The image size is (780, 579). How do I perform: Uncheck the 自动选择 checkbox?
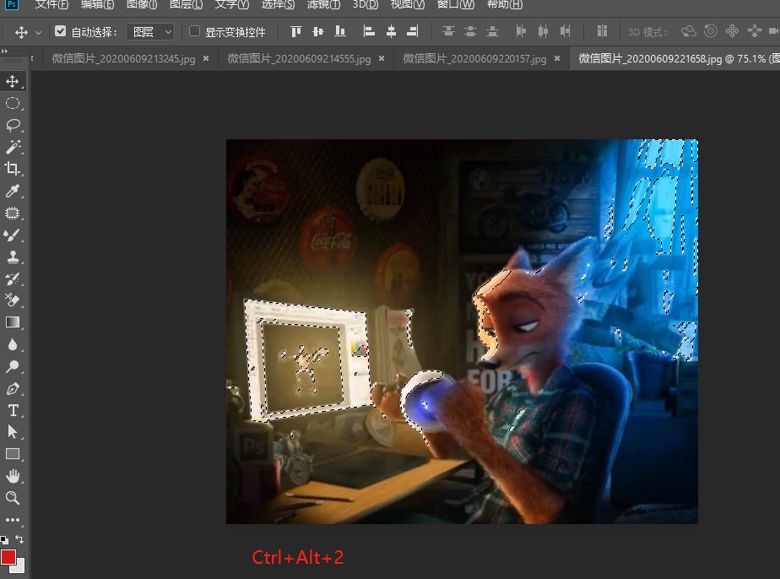tap(60, 31)
